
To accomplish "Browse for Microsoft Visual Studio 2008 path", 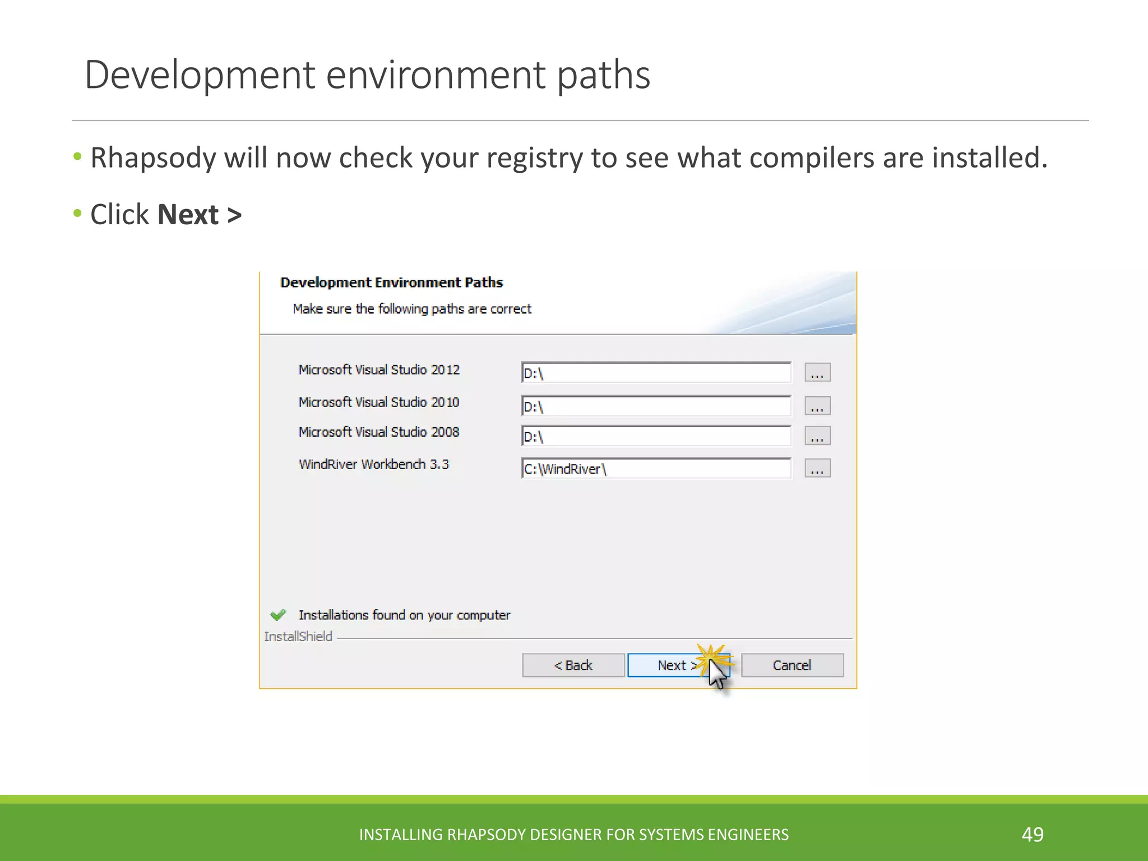I will (x=817, y=436).
